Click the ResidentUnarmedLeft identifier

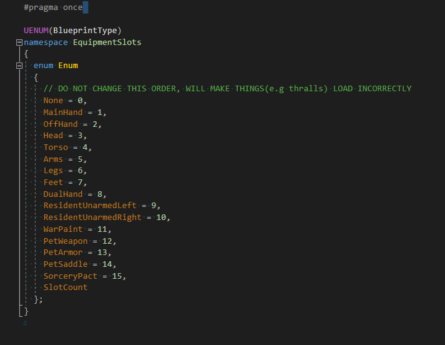[90, 206]
